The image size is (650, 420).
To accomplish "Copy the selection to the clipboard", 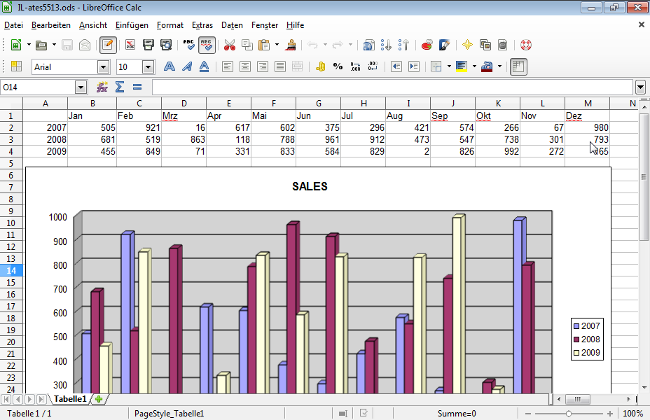I will pos(247,45).
